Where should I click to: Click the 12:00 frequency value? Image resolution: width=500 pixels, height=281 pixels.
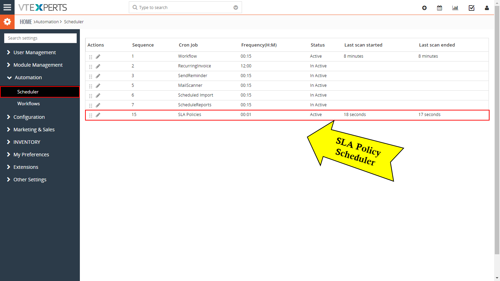(246, 66)
